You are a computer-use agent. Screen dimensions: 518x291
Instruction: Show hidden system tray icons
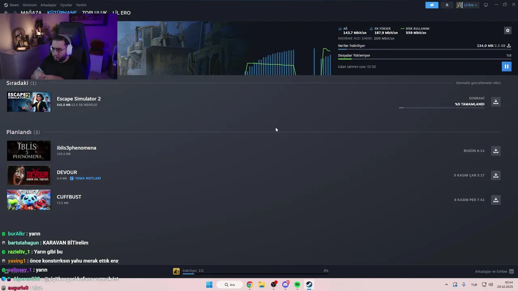[446, 285]
